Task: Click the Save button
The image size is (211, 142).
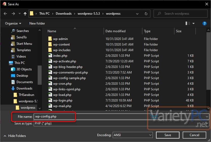Action: (x=168, y=135)
